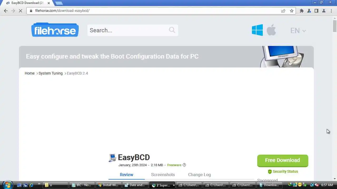Open the Date and... taskbar window
This screenshot has height=189, width=337.
(x=135, y=185)
